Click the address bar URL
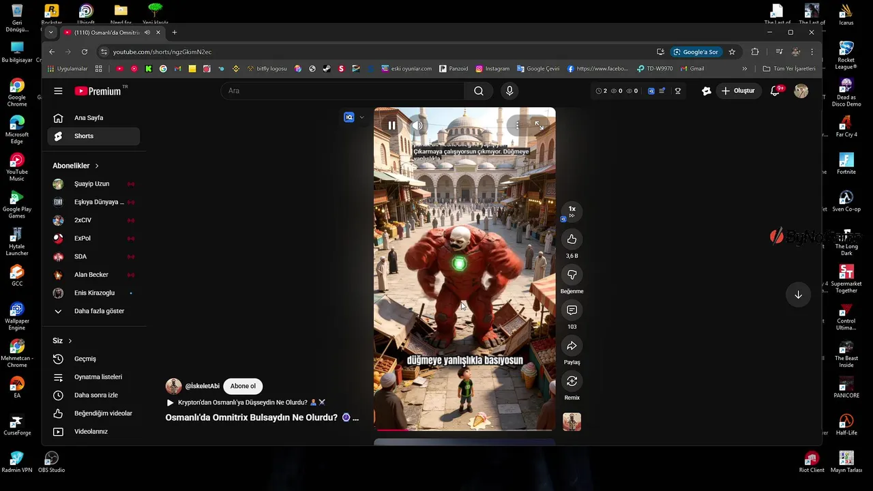 [x=162, y=52]
